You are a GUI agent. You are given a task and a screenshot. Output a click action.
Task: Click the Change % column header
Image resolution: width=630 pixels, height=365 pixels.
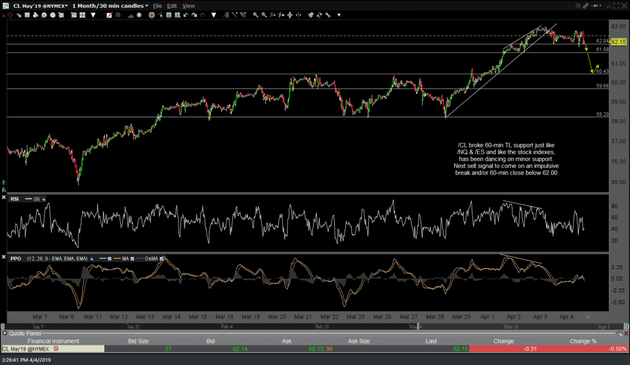pos(583,341)
